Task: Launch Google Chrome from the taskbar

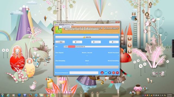Action: pos(47,95)
